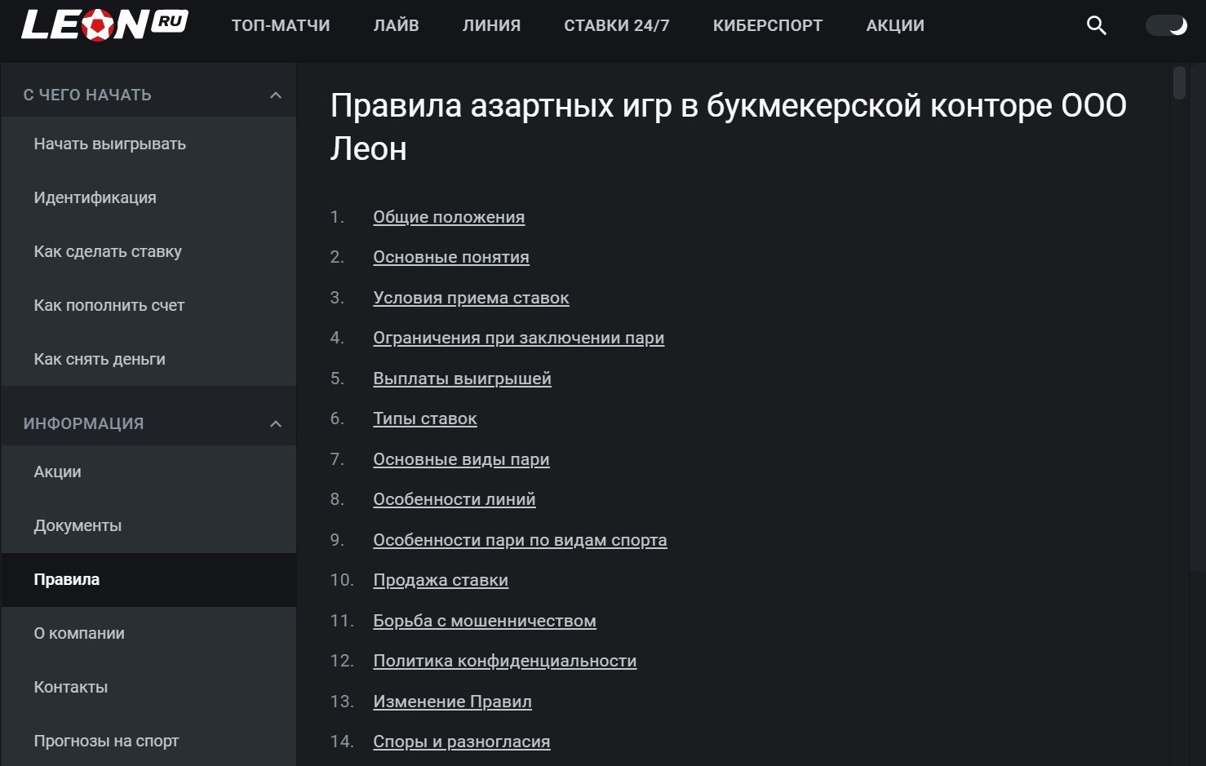Image resolution: width=1206 pixels, height=766 pixels.
Task: Open КИБЕРСПОРТ section
Action: pyautogui.click(x=767, y=25)
